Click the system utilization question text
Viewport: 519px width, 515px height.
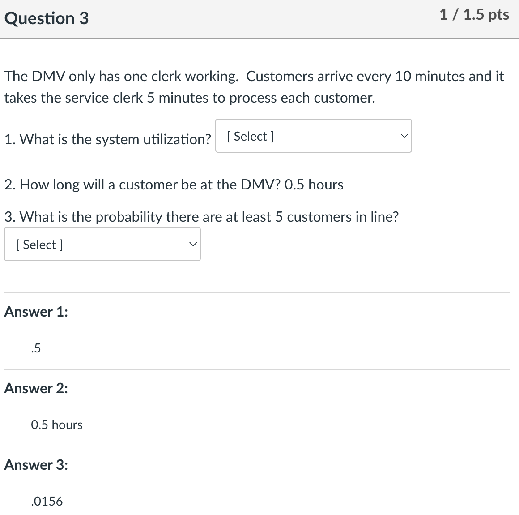pos(107,139)
